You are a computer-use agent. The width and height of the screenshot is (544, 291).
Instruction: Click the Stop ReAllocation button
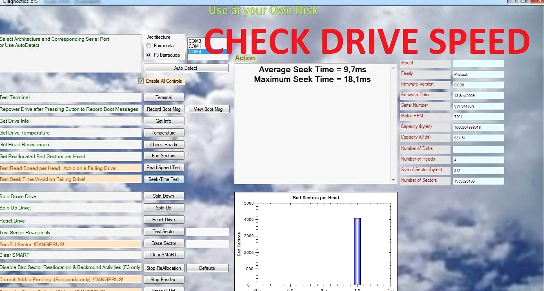(x=164, y=268)
